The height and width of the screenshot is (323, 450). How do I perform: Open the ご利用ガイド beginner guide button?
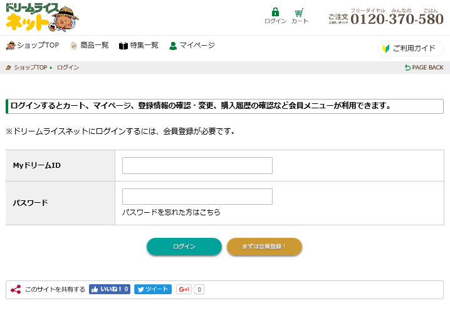[410, 48]
